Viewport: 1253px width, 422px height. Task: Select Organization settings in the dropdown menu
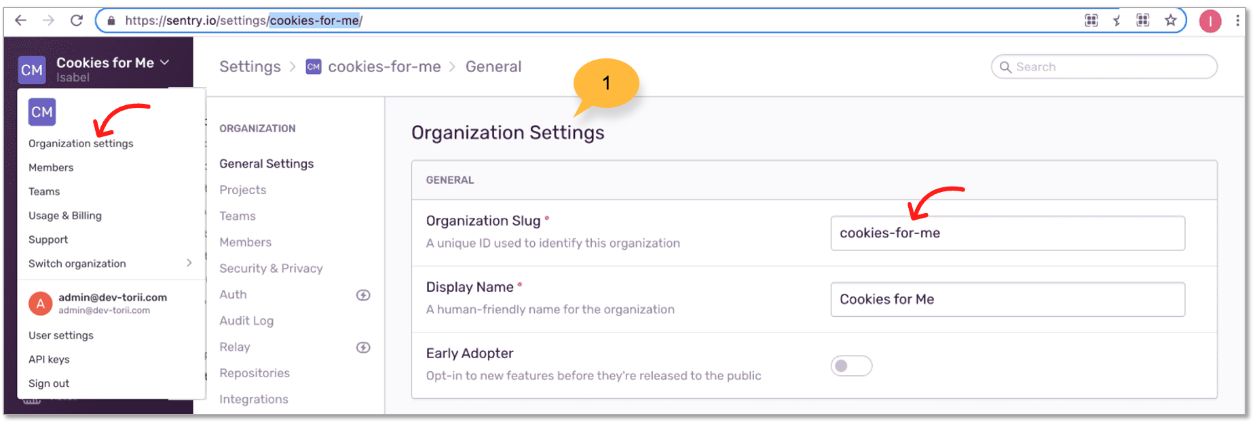(81, 144)
